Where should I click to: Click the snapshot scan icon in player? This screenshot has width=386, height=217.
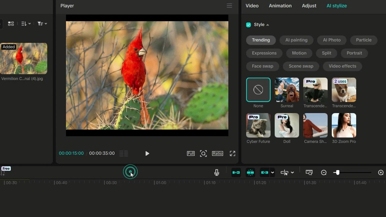[x=203, y=153]
